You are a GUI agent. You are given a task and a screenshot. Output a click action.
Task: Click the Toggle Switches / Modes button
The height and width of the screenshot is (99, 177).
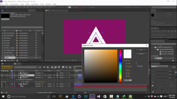45,92
